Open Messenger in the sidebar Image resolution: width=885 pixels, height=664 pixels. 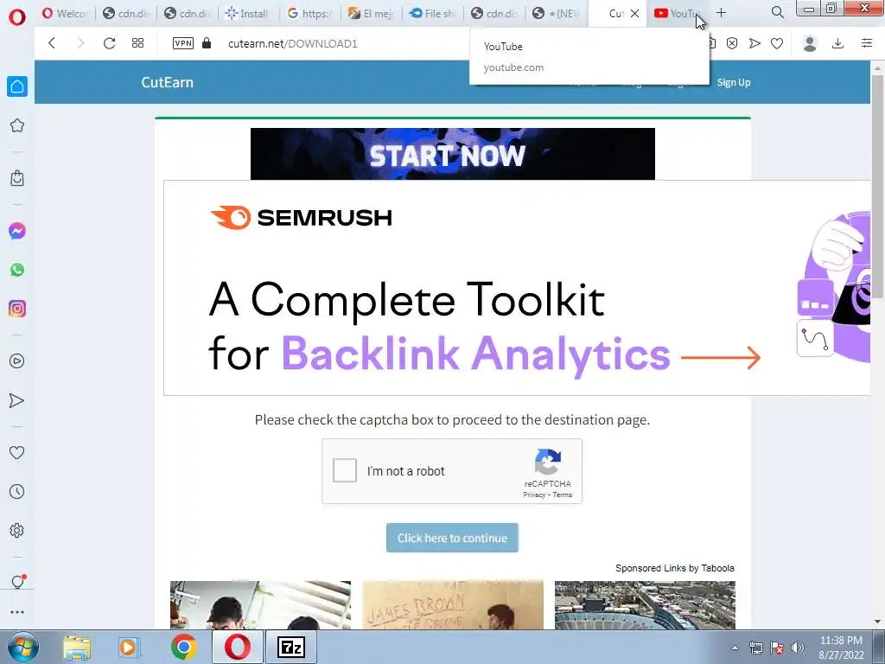point(17,231)
